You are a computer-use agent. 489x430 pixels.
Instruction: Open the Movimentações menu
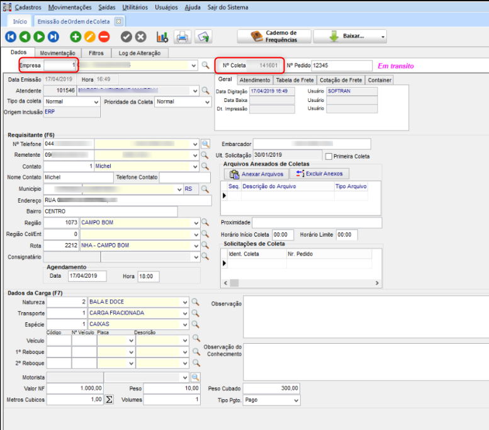click(69, 8)
